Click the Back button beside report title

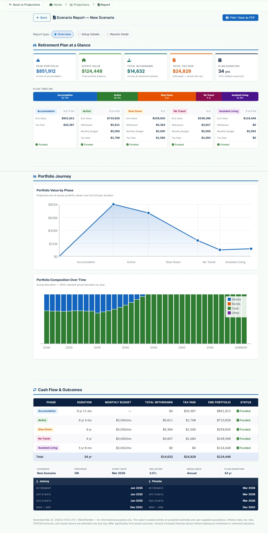click(x=42, y=18)
